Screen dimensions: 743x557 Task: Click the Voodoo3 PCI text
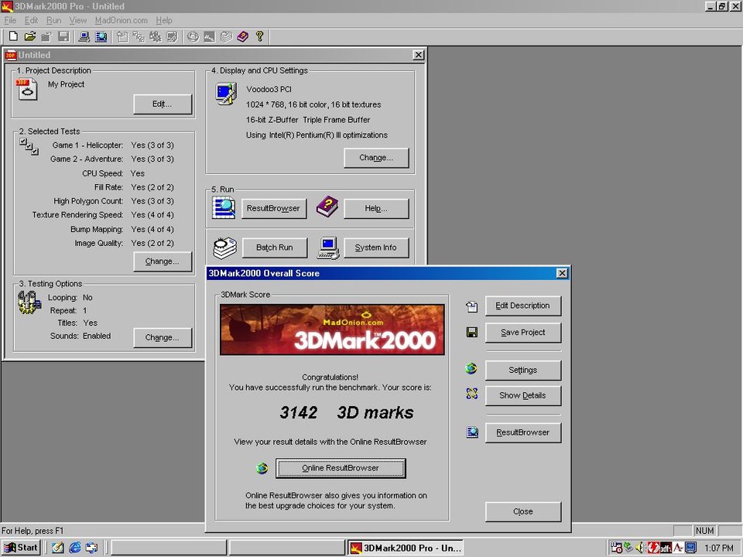[x=269, y=89]
